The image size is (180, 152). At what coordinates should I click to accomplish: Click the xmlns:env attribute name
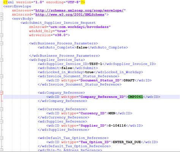pos(22,11)
